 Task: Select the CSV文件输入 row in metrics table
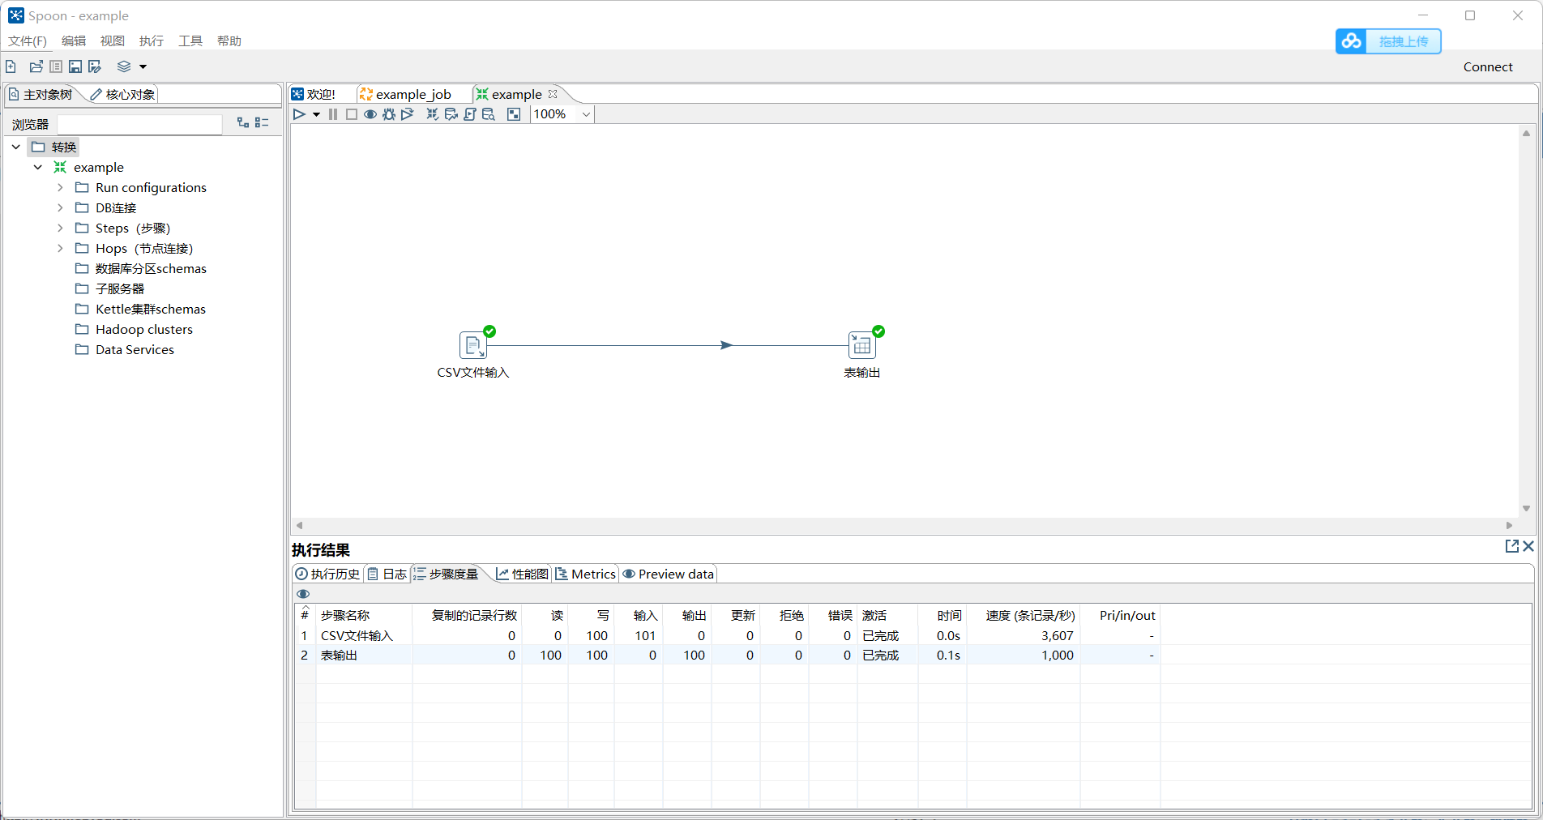728,635
